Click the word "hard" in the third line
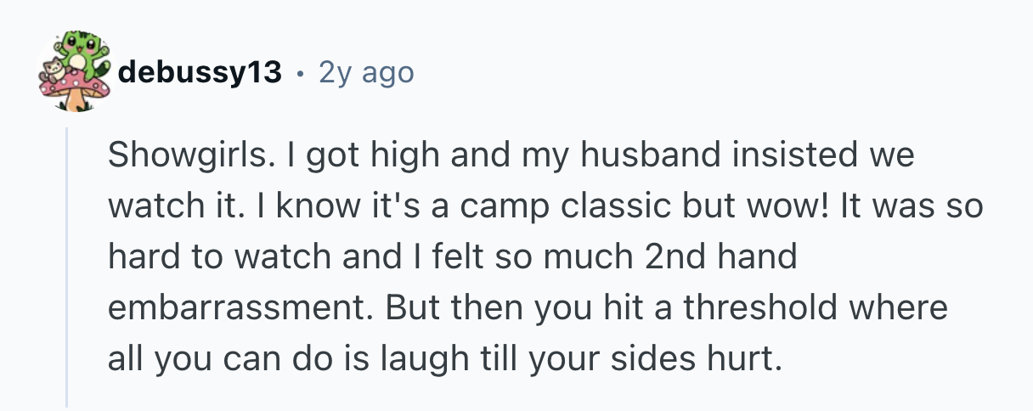 coord(142,256)
